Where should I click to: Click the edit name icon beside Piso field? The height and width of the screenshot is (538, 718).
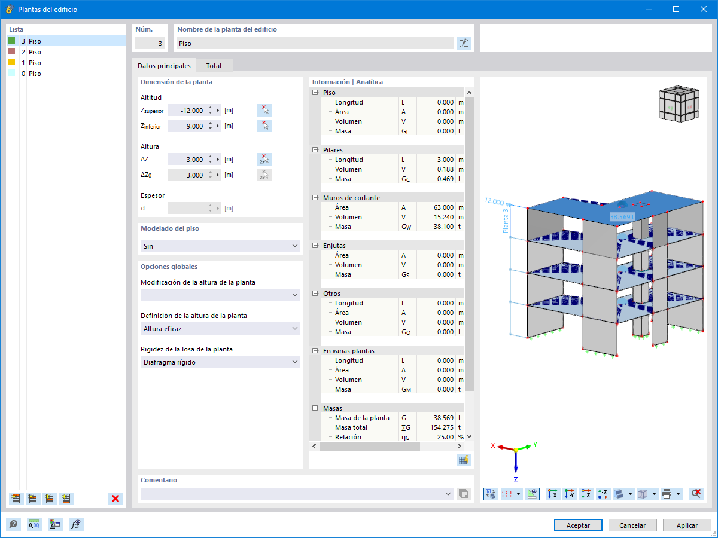(464, 43)
